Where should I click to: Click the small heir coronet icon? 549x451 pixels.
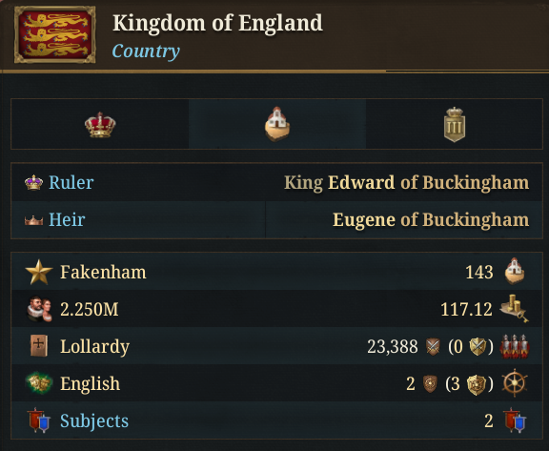(x=33, y=220)
